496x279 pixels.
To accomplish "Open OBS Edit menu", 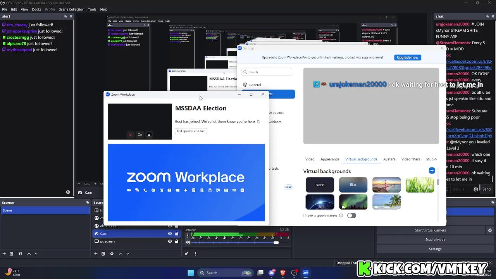I will [14, 9].
